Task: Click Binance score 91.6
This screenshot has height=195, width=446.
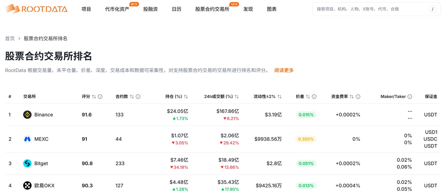Action: click(x=87, y=115)
